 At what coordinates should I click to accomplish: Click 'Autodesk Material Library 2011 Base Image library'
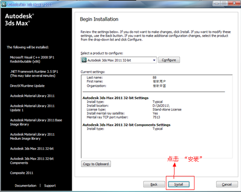(x=36, y=122)
